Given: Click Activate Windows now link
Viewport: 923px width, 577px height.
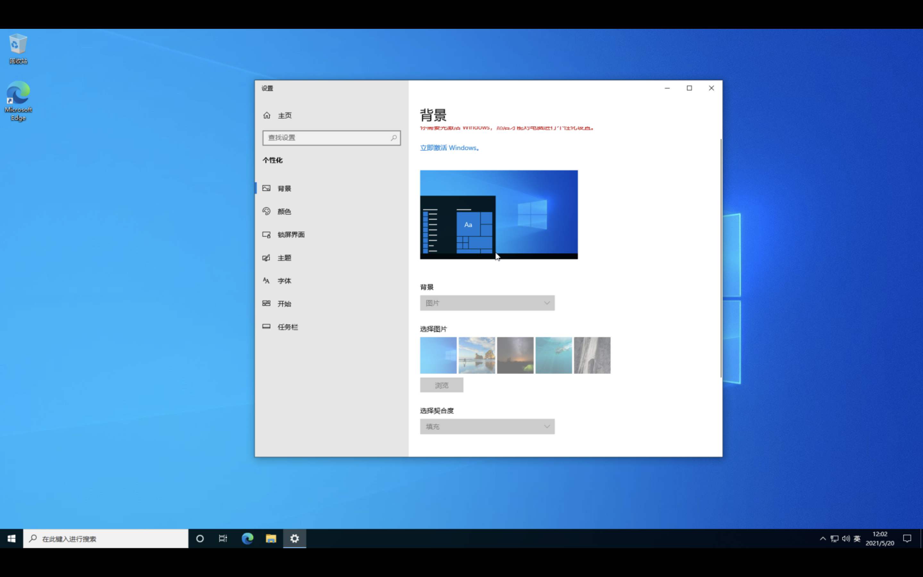Looking at the screenshot, I should click(x=449, y=148).
